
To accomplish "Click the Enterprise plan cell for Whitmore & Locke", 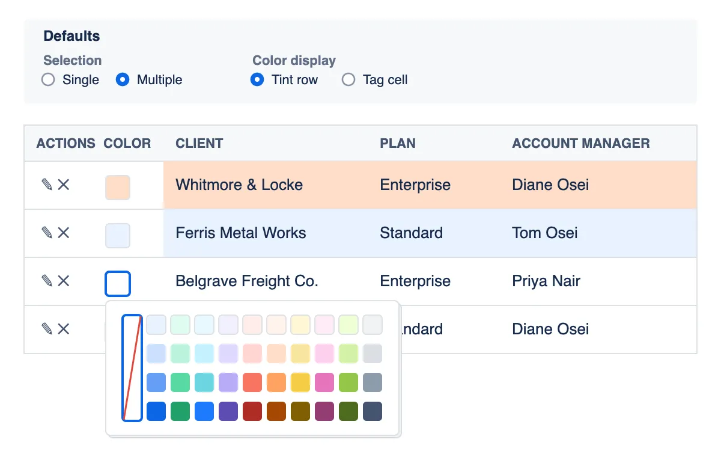I will point(434,185).
